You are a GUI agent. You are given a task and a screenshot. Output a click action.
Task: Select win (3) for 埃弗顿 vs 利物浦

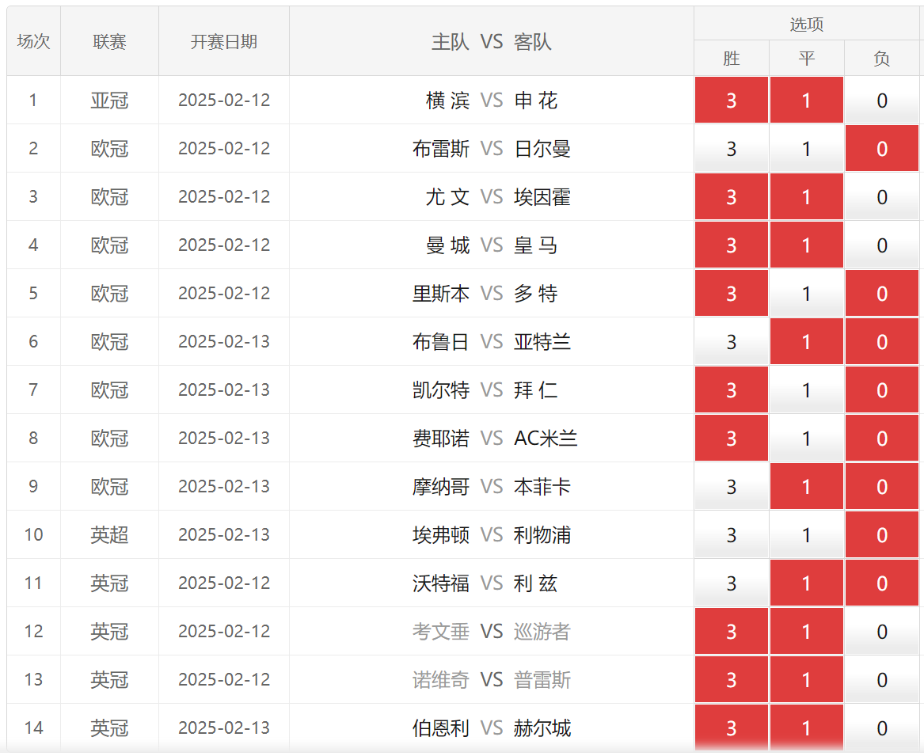pyautogui.click(x=732, y=535)
